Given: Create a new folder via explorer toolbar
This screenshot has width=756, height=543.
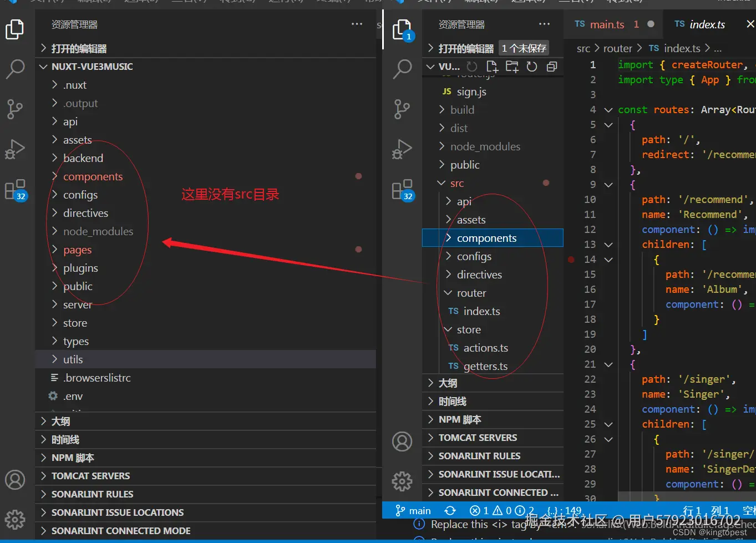Looking at the screenshot, I should [x=512, y=67].
